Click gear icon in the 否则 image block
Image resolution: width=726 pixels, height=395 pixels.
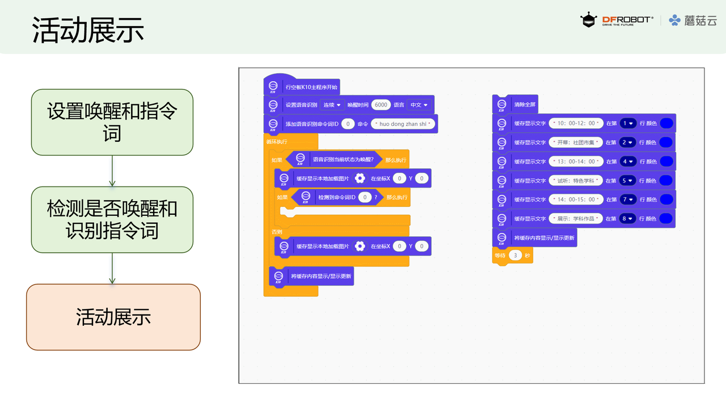(360, 246)
